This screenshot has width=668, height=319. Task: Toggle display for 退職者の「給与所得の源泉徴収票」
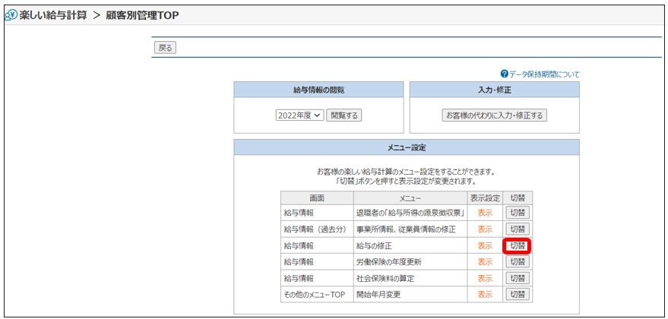pyautogui.click(x=518, y=213)
